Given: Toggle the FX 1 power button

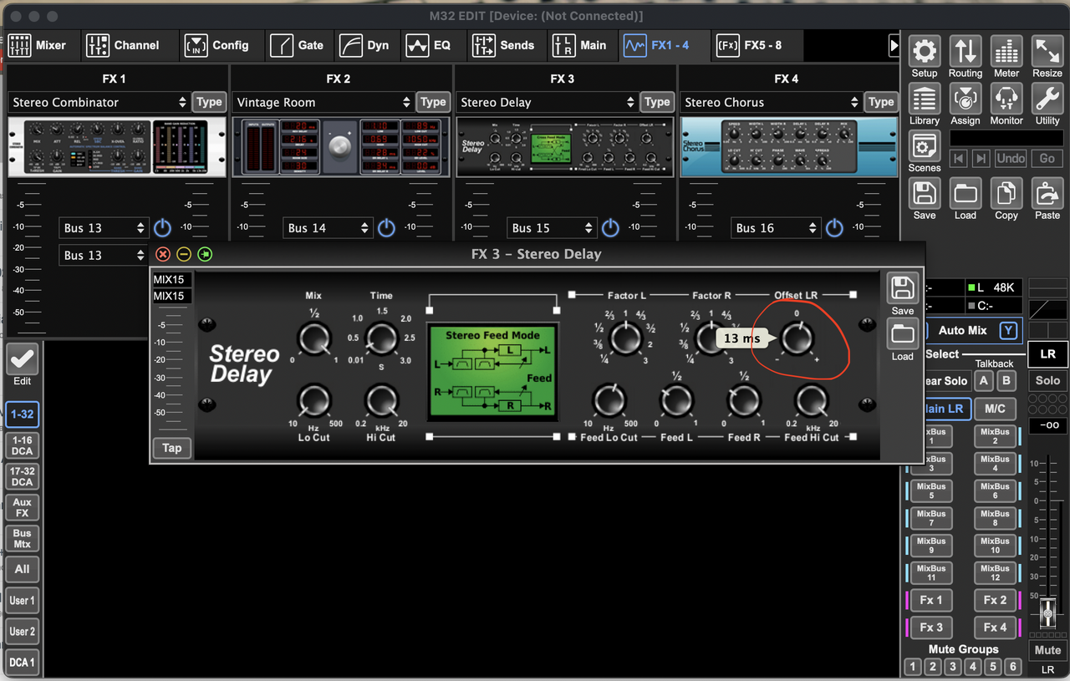Looking at the screenshot, I should coord(162,227).
